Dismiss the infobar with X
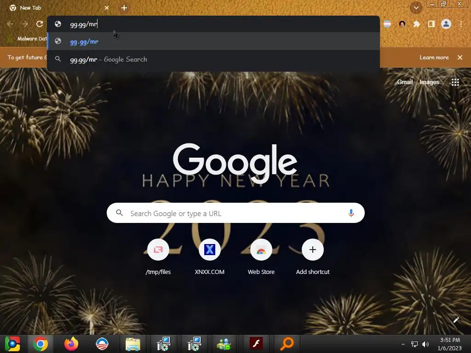The image size is (471, 353). 460,57
